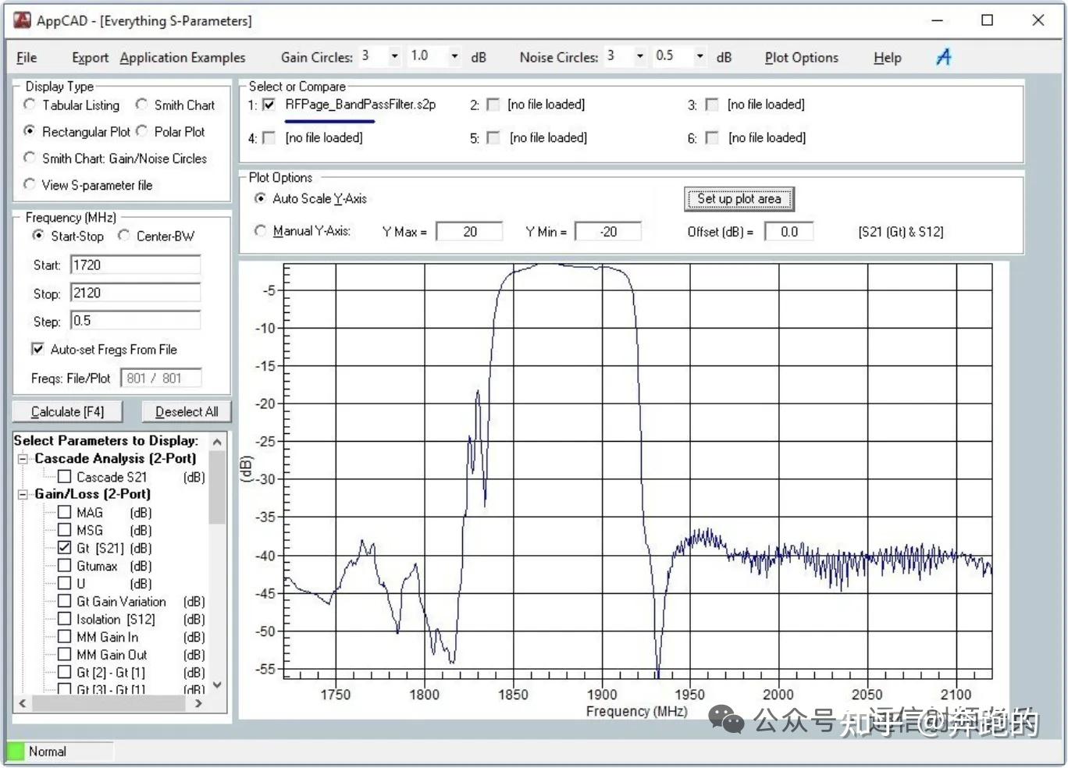
Task: Toggle Auto-set Freqs From File checkbox
Action: [37, 349]
